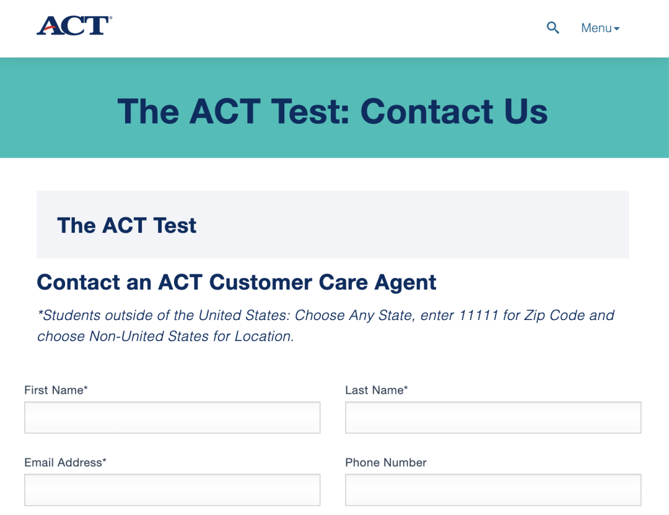Click the red swoosh in the ACT logo

(50, 28)
